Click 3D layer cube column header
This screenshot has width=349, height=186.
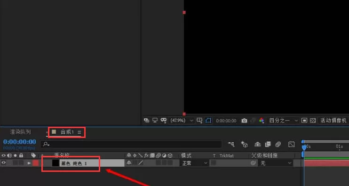170,155
